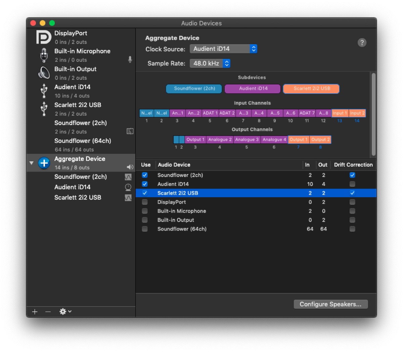Click the drift waveform icon next to Scarlett 2i2 USB subdevice

[x=128, y=197]
